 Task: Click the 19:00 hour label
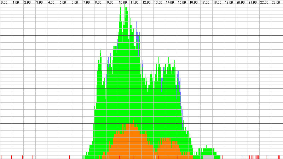coord(229,2)
